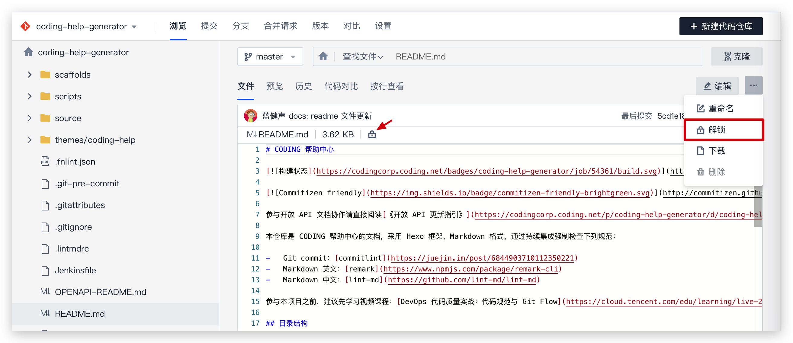Expand the scaffolds folder
This screenshot has height=343, width=793.
(30, 75)
